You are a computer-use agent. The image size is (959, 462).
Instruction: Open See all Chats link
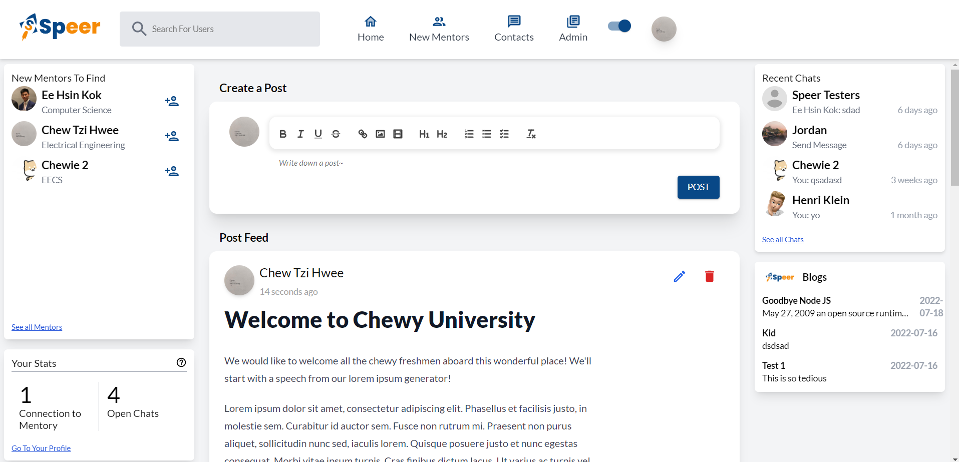click(x=783, y=240)
